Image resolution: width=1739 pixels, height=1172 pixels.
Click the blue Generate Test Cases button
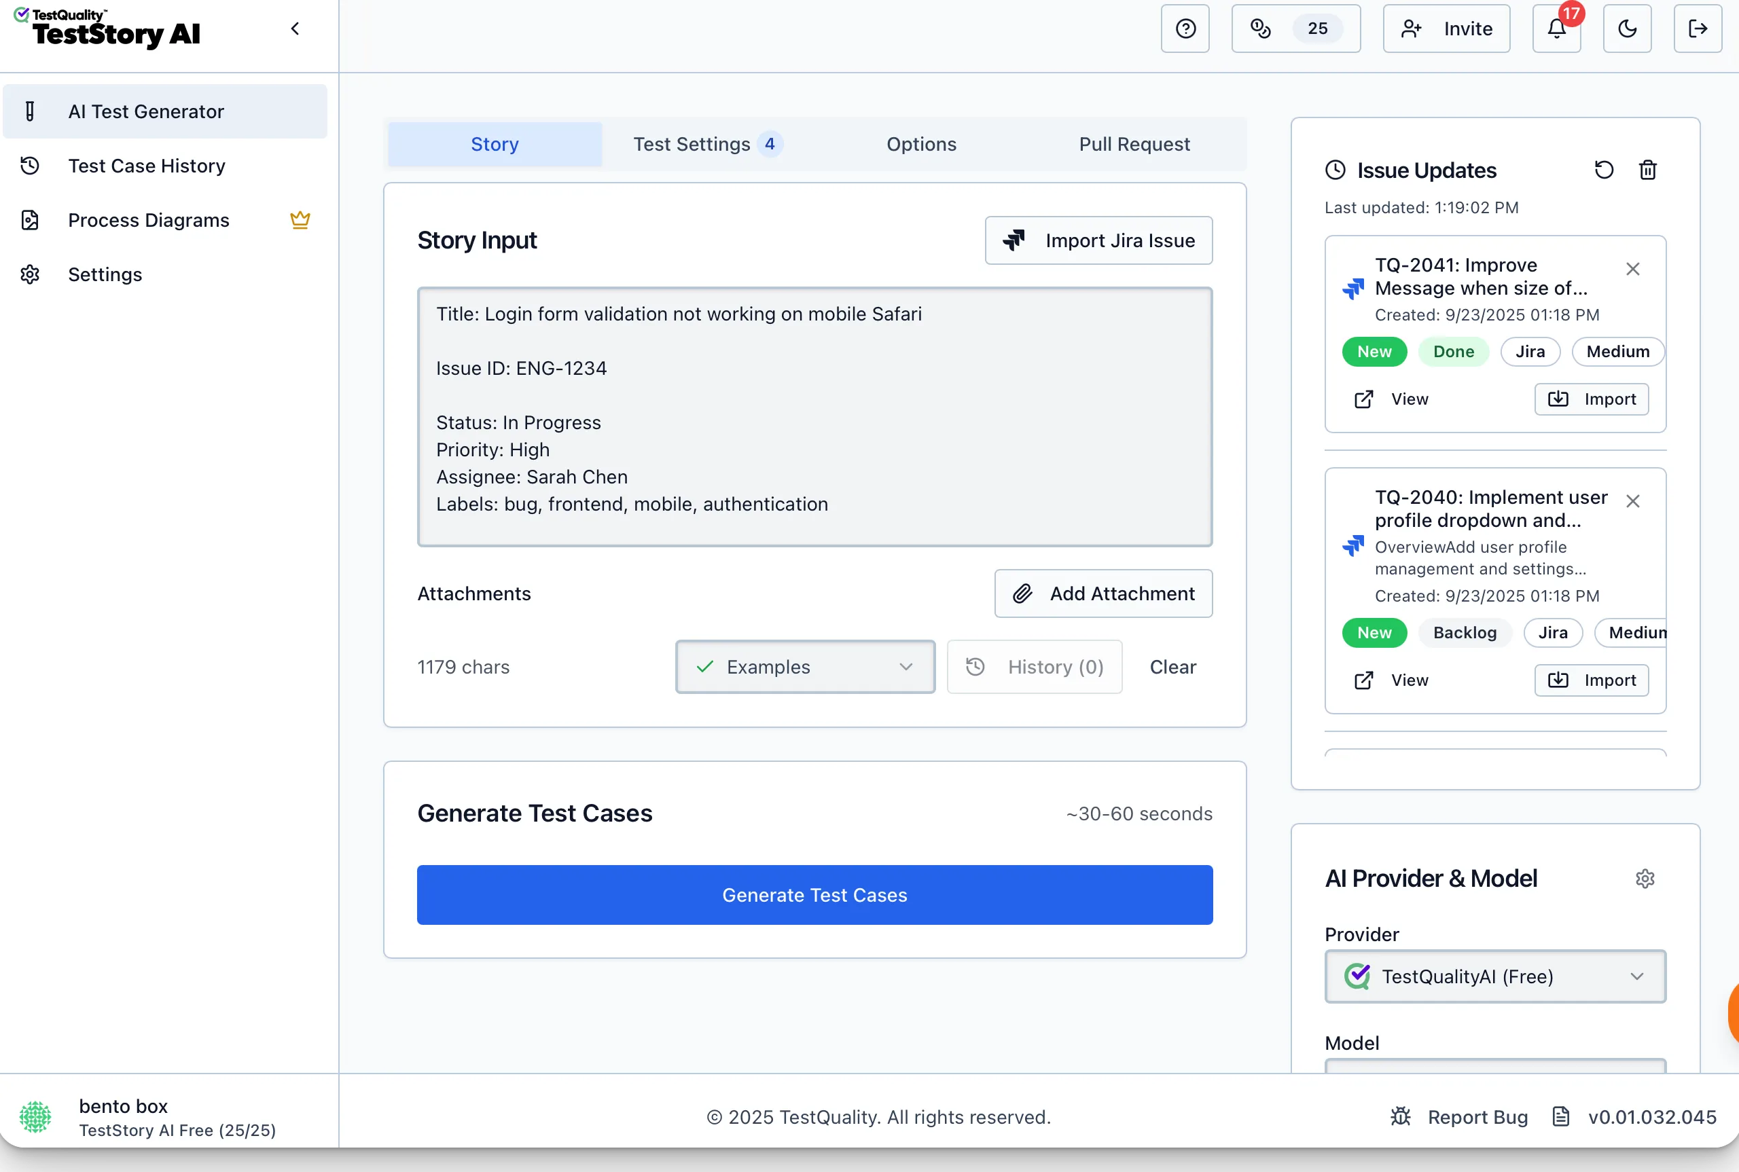click(814, 895)
